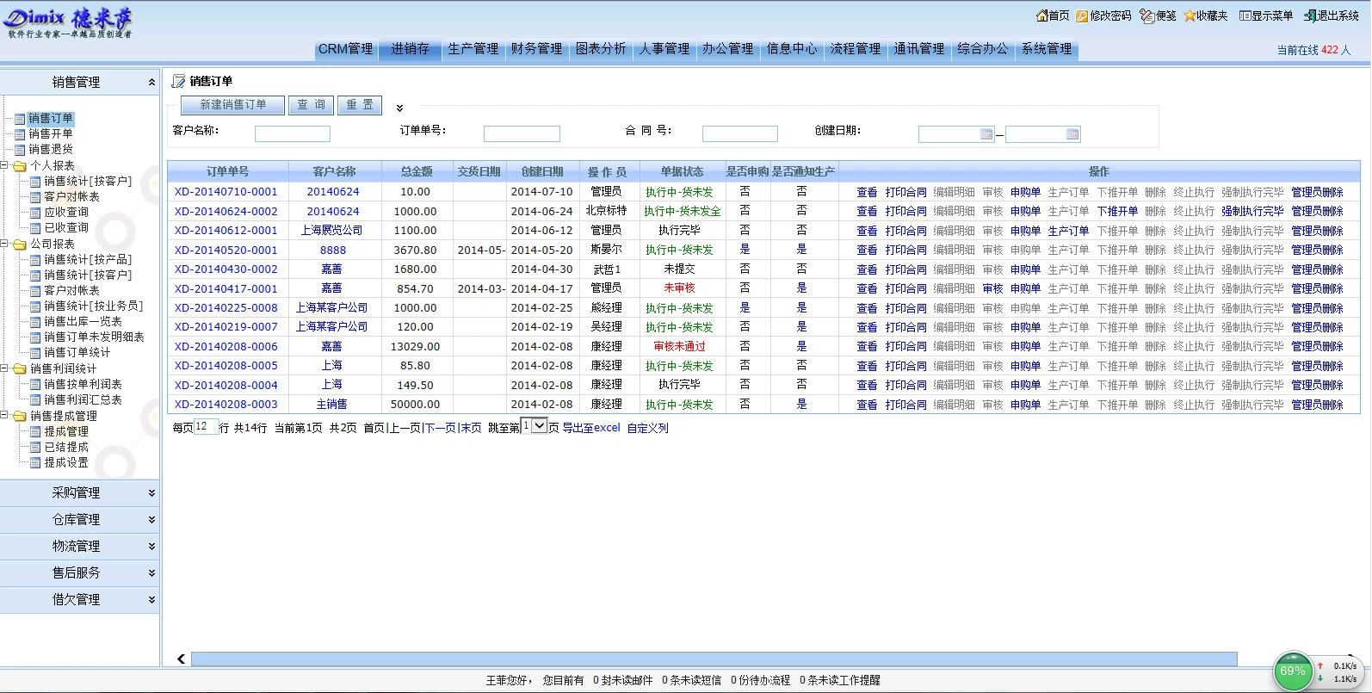Image resolution: width=1372 pixels, height=693 pixels.
Task: Click the 自定义列 link
Action: click(647, 428)
